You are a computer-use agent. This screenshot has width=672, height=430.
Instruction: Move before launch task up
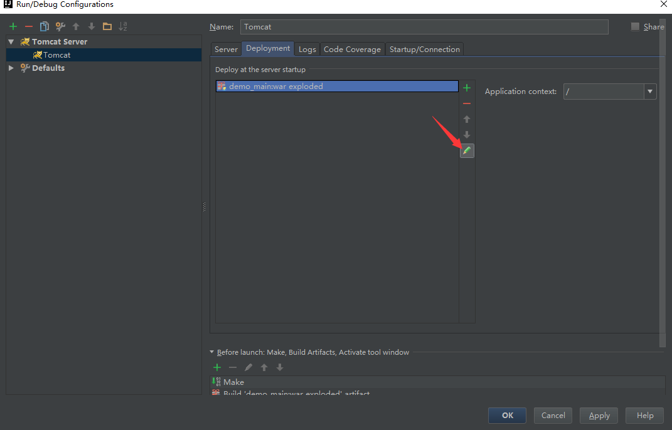coord(264,367)
